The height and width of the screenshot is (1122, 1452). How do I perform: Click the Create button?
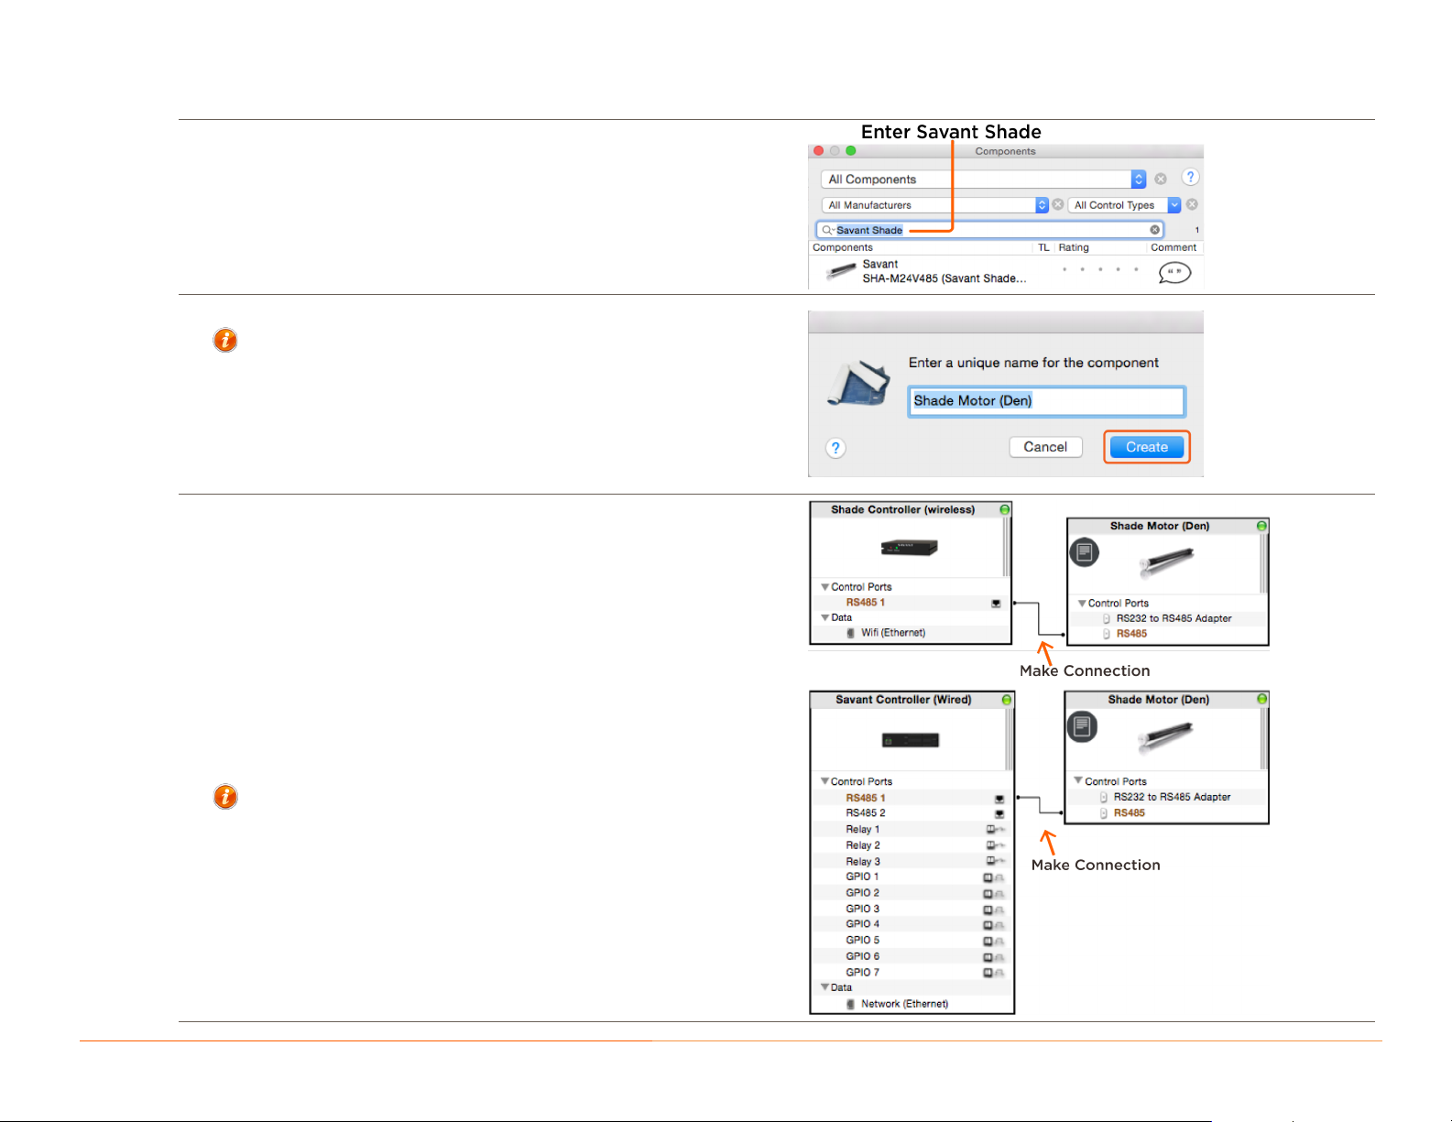coord(1147,447)
